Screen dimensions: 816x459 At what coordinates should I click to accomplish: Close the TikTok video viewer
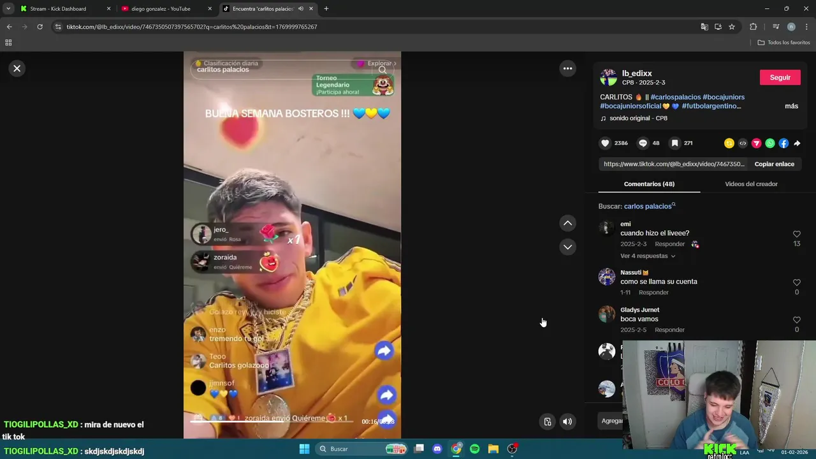pos(17,68)
